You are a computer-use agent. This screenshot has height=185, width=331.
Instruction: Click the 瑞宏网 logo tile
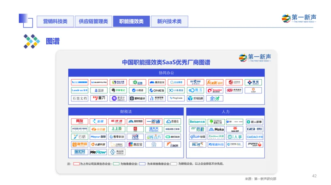coord(80,152)
